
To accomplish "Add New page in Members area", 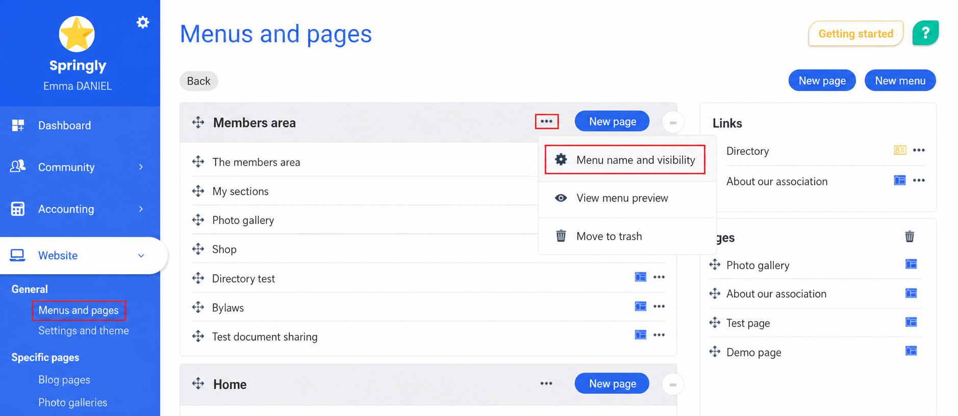I will tap(612, 121).
